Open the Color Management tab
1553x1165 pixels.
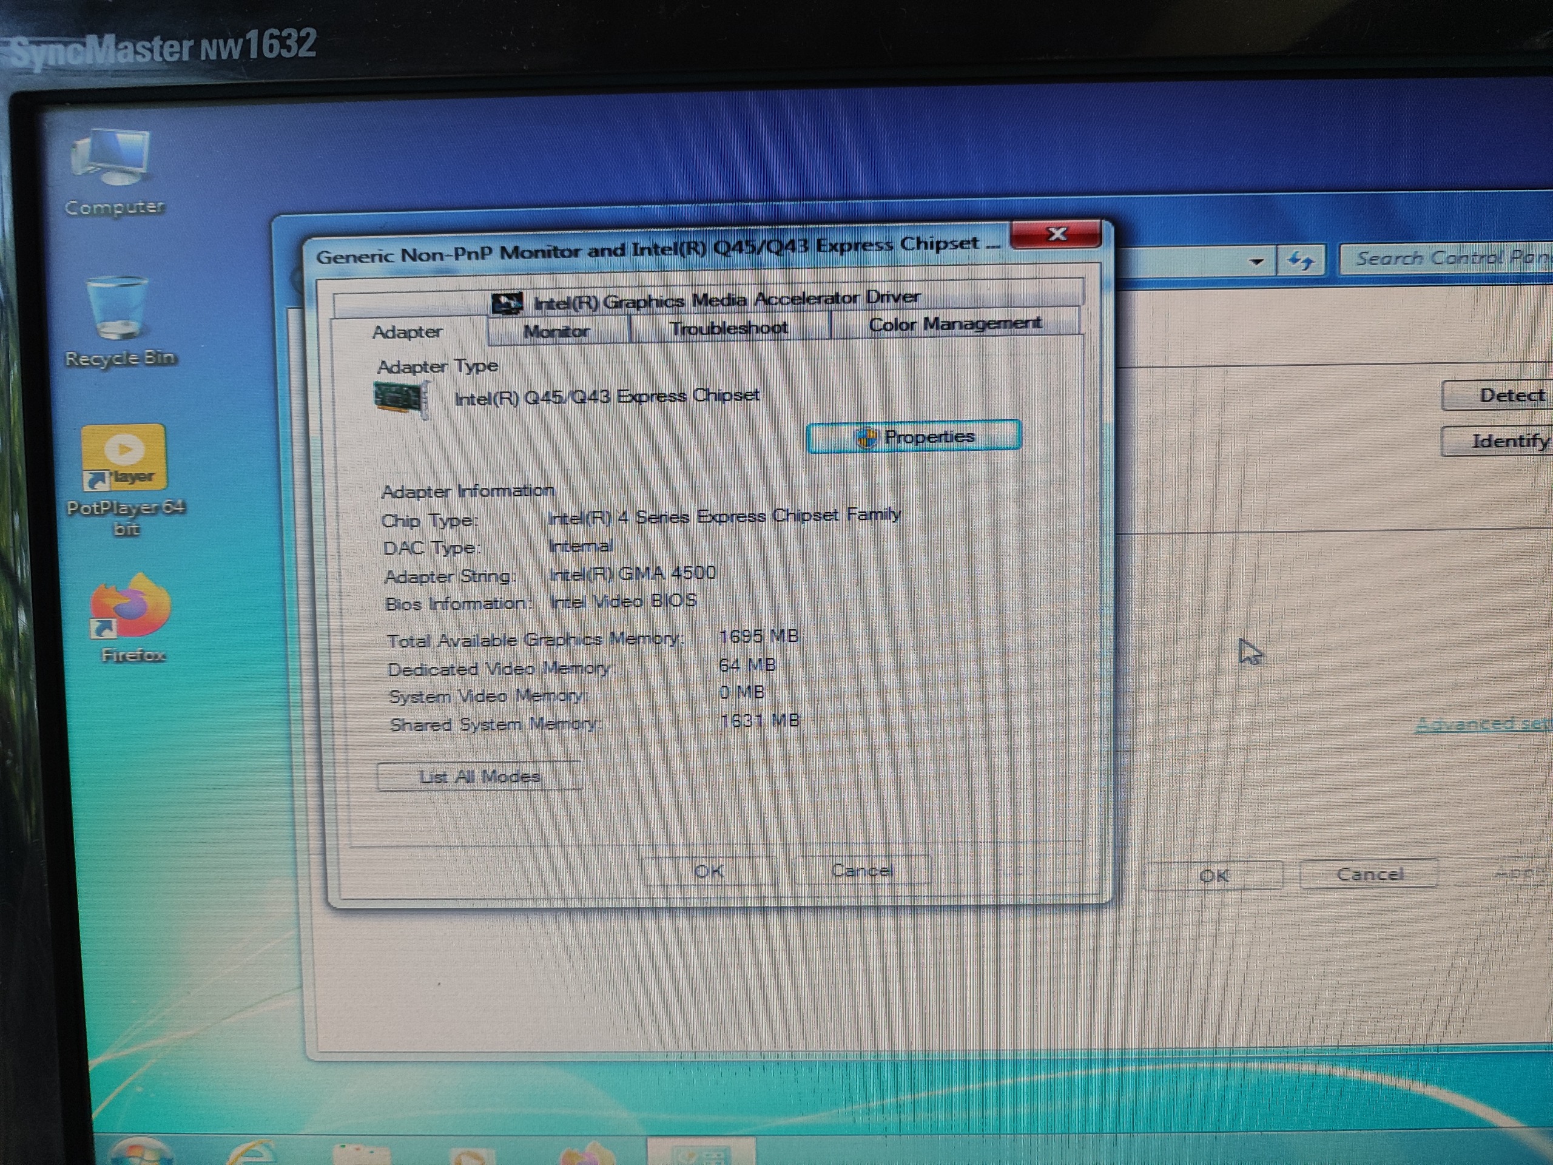tap(955, 324)
